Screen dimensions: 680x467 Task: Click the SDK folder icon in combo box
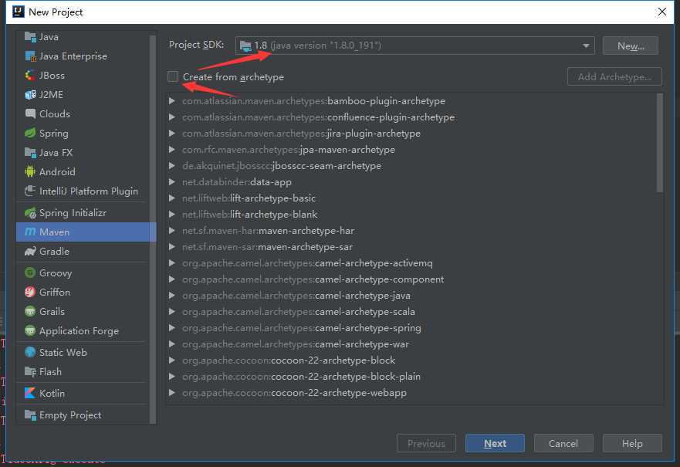coord(245,46)
